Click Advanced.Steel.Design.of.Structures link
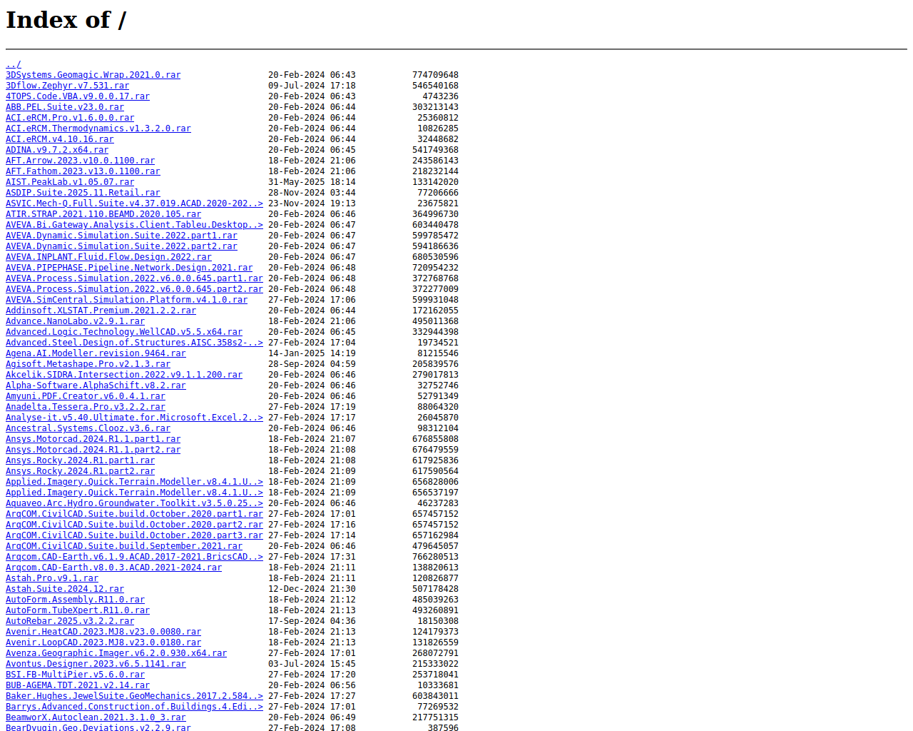The height and width of the screenshot is (731, 913). tap(134, 343)
